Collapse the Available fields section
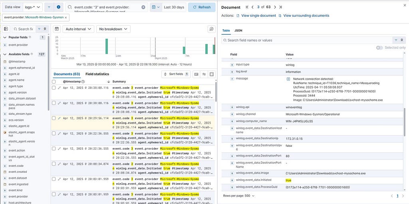409x204 pixels. 5,54
